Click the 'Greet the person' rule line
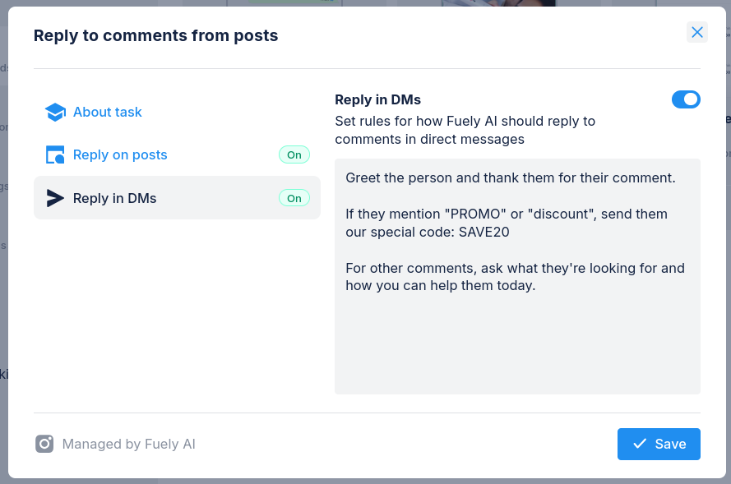731x484 pixels. pyautogui.click(x=510, y=177)
